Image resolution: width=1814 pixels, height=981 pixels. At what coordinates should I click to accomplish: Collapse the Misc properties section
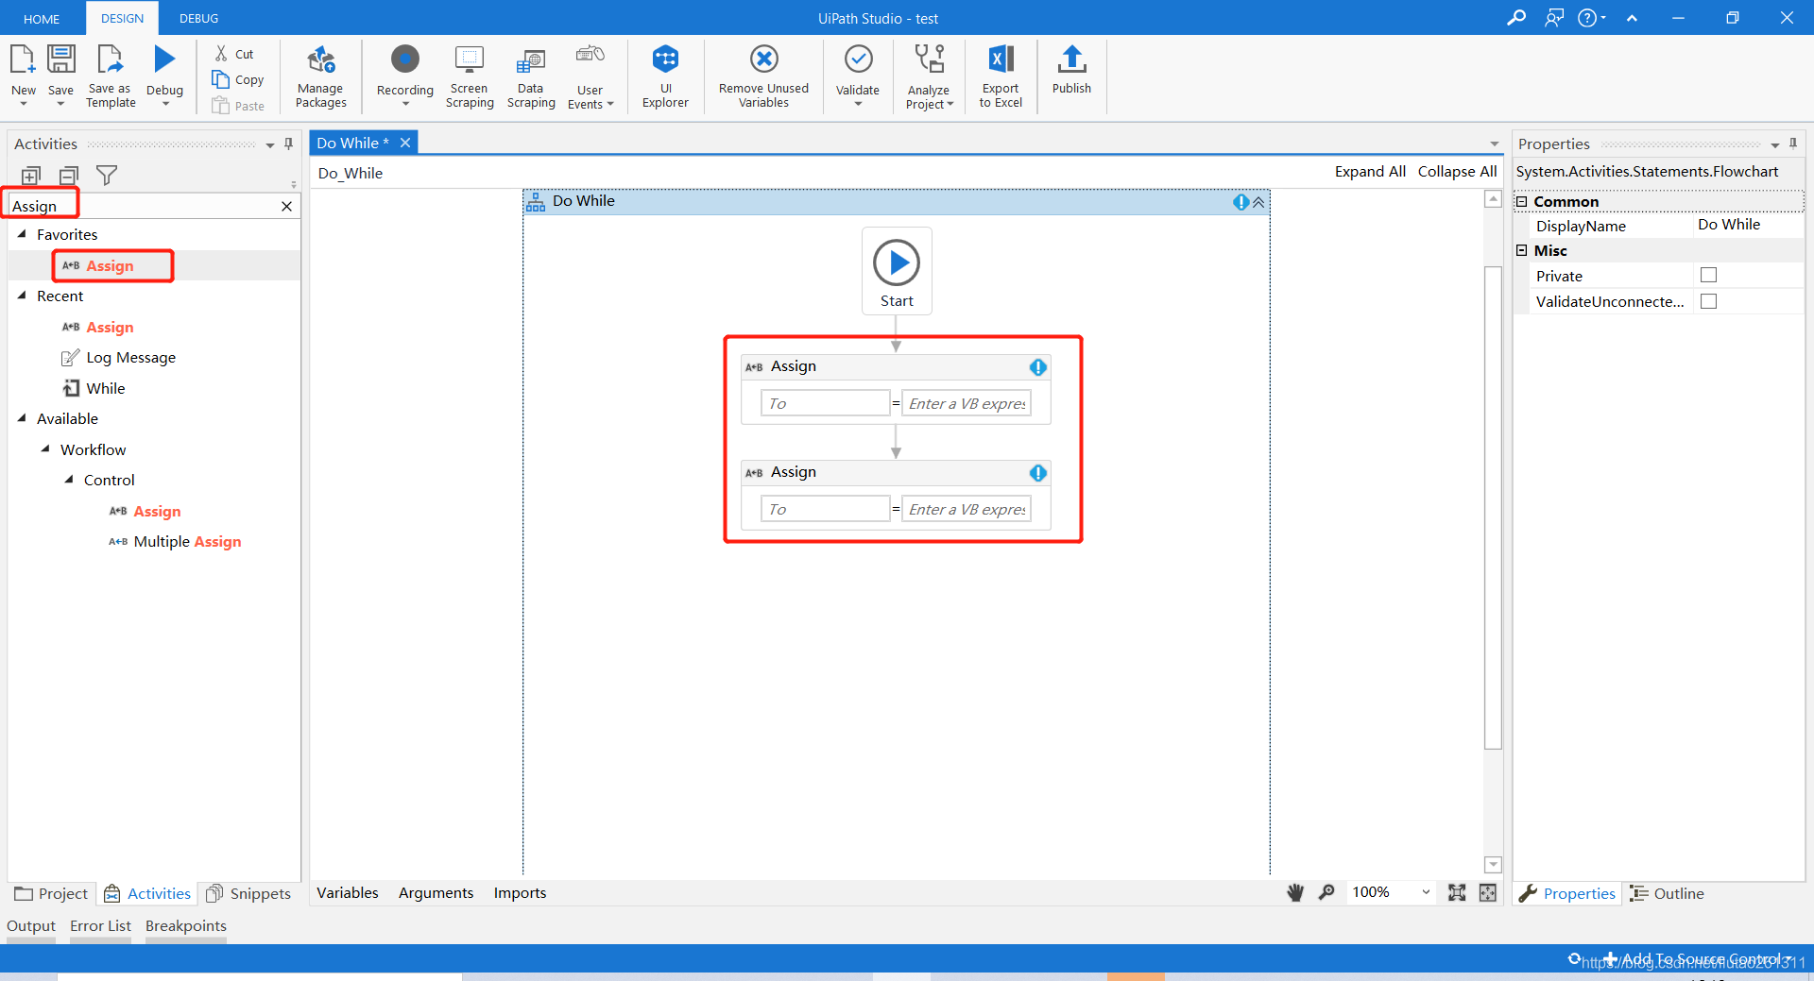1521,250
